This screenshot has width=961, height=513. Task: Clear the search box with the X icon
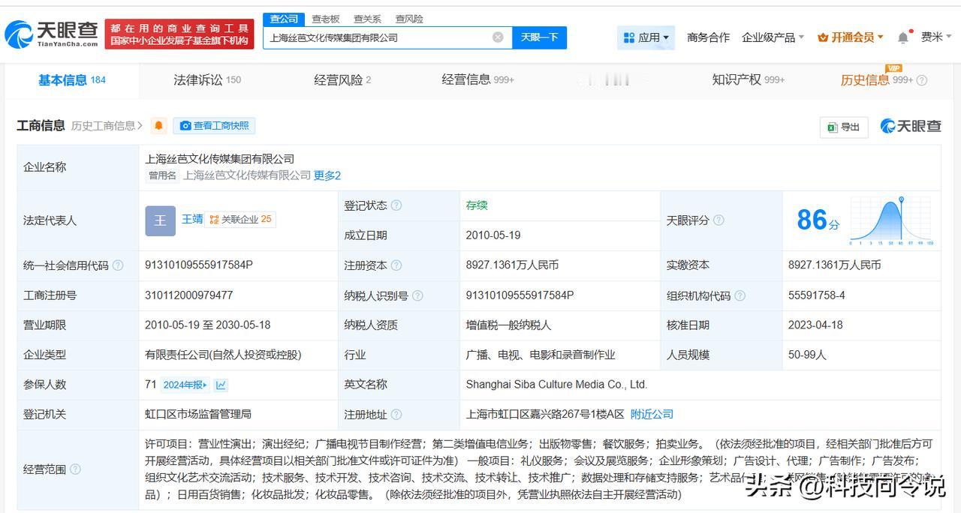coord(498,37)
